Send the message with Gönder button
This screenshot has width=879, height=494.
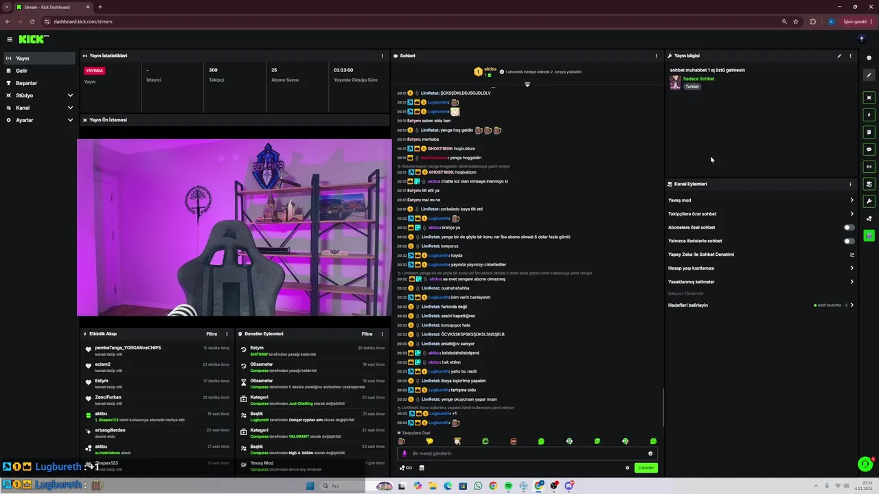646,468
